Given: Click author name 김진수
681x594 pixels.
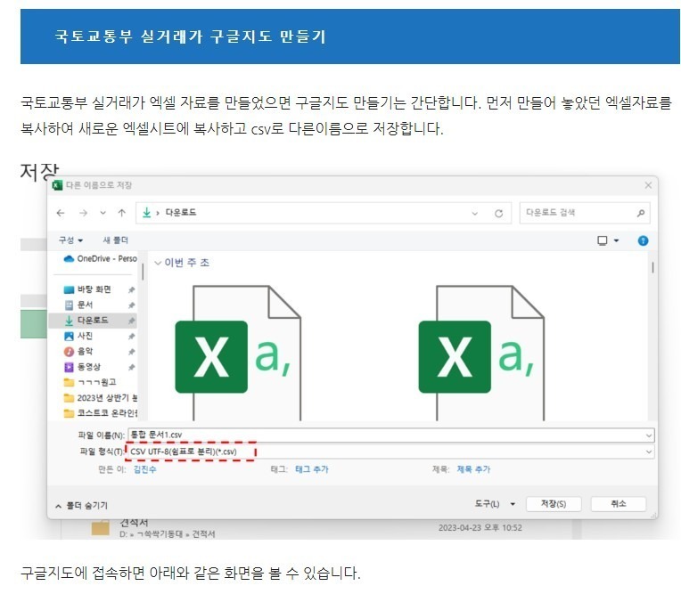Looking at the screenshot, I should [144, 469].
